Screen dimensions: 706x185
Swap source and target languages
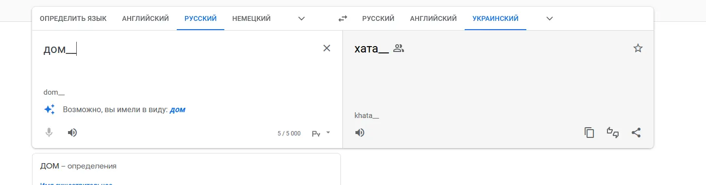click(343, 18)
